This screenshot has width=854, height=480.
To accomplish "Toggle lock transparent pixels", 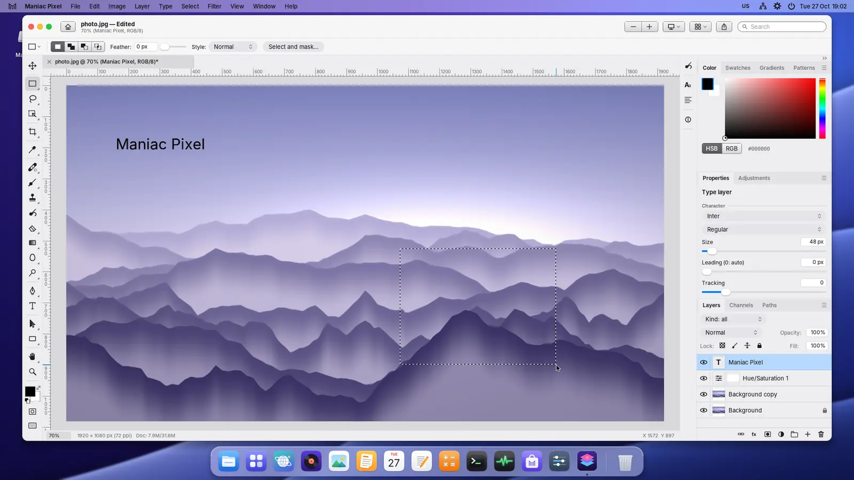I will click(722, 346).
